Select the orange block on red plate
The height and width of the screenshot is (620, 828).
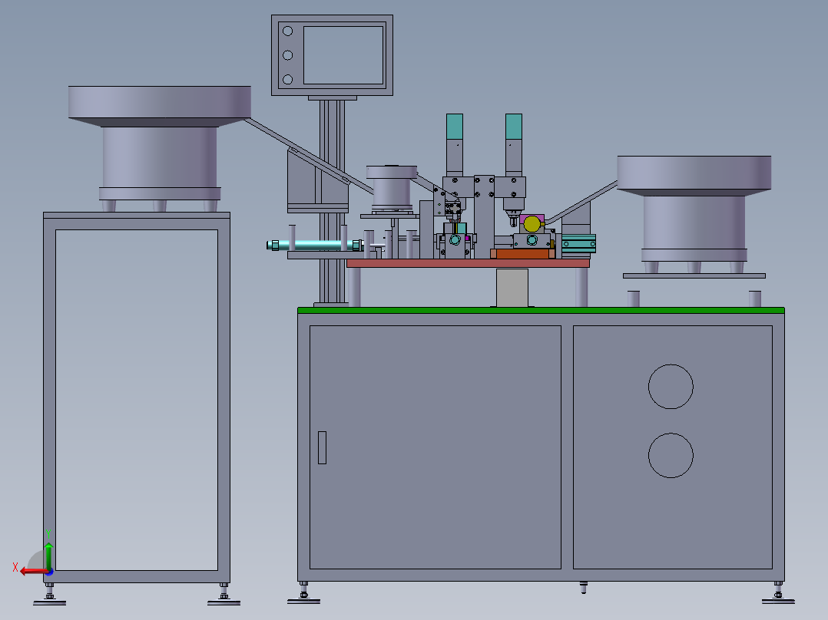click(522, 254)
